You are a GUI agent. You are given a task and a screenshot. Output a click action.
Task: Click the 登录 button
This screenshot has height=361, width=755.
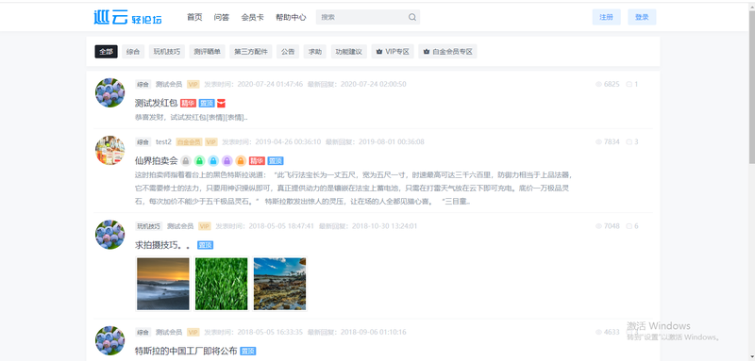pyautogui.click(x=642, y=17)
